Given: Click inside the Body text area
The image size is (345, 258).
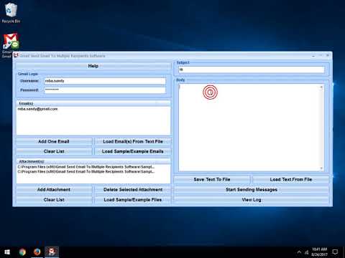Looking at the screenshot, I should (x=249, y=128).
